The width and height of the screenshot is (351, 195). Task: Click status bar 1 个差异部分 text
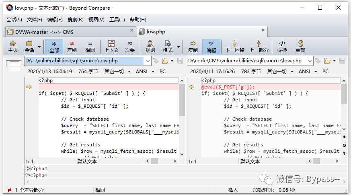29,190
